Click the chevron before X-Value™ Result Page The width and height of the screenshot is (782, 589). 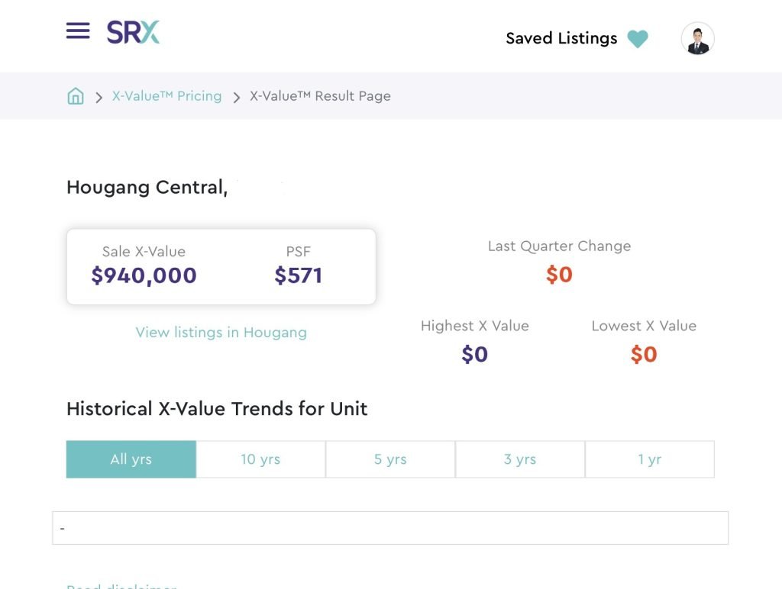click(236, 97)
